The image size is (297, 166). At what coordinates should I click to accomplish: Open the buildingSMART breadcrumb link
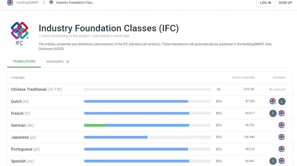coord(28,3)
